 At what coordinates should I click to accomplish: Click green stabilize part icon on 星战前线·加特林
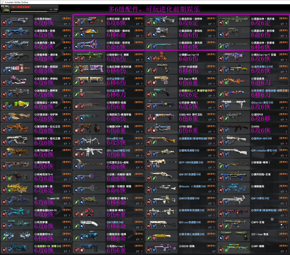click(x=154, y=23)
